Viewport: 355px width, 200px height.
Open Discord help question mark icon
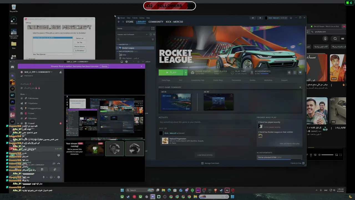coord(126,62)
